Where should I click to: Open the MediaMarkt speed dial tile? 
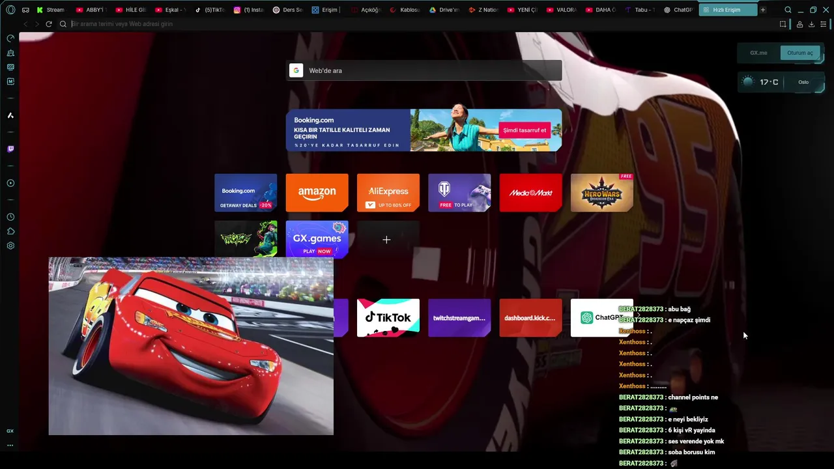tap(530, 193)
